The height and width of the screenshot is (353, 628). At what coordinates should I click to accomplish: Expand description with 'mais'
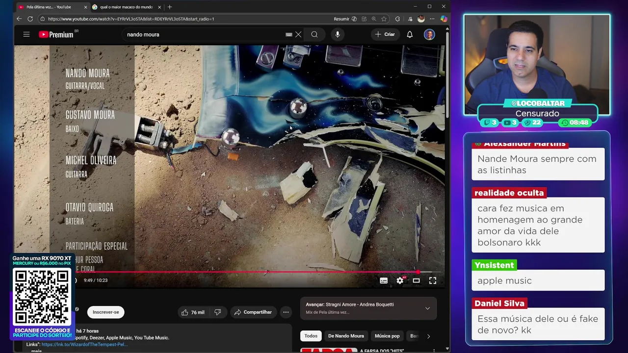point(37,351)
